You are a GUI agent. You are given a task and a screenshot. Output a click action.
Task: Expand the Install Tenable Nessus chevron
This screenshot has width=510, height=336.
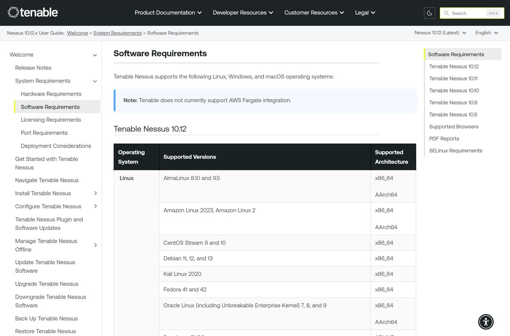[95, 193]
